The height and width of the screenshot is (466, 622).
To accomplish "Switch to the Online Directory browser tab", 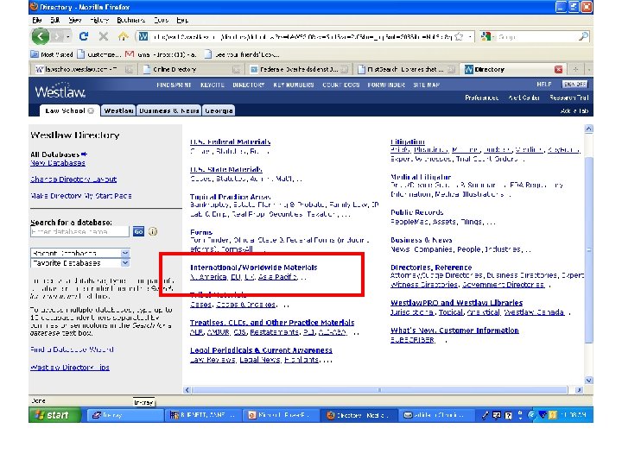I will (x=192, y=69).
